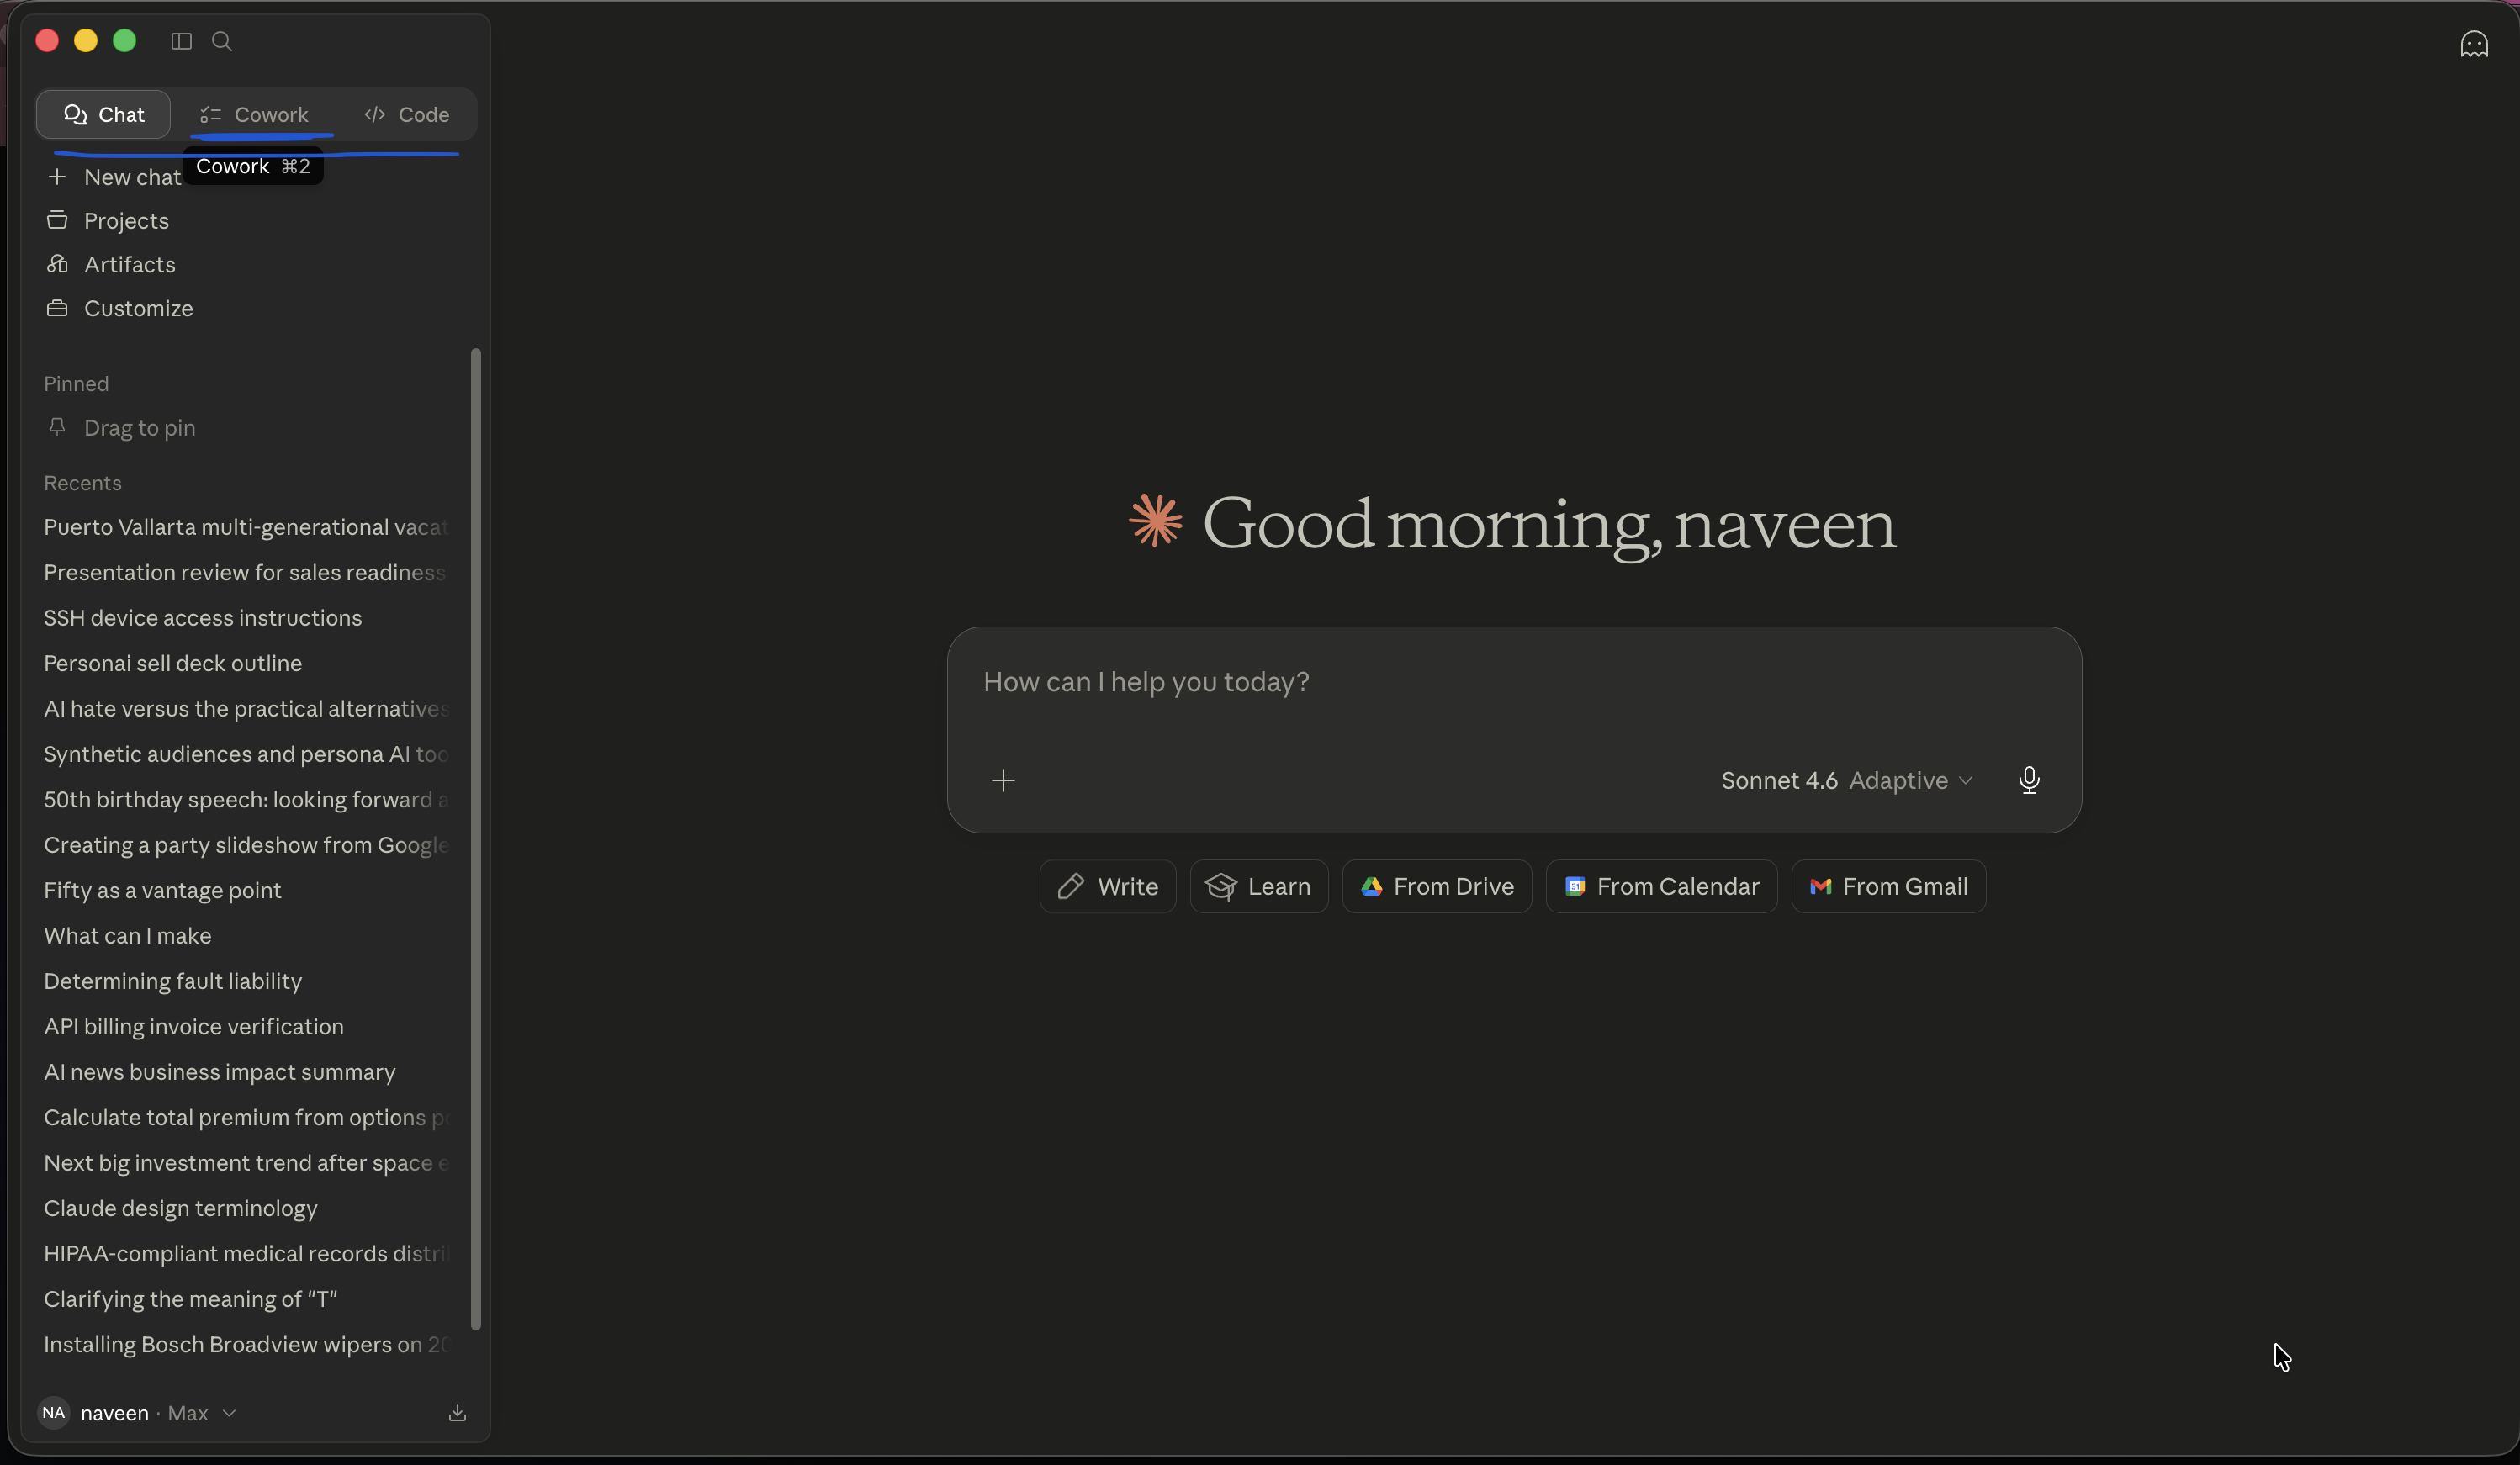Open 'Next big investment trend' chat
This screenshot has height=1465, width=2520.
click(248, 1163)
